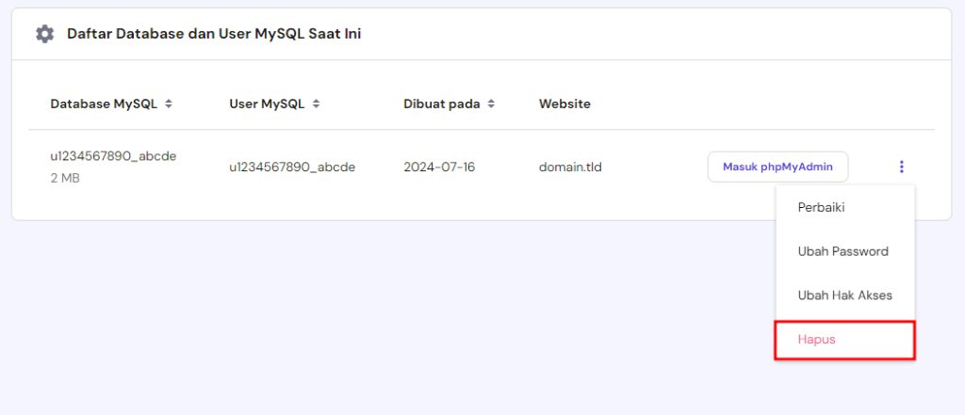Click the sort arrows next to User MySQL

[317, 104]
